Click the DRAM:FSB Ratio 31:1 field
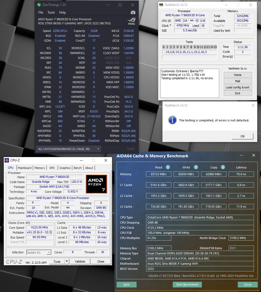 tap(241, 248)
